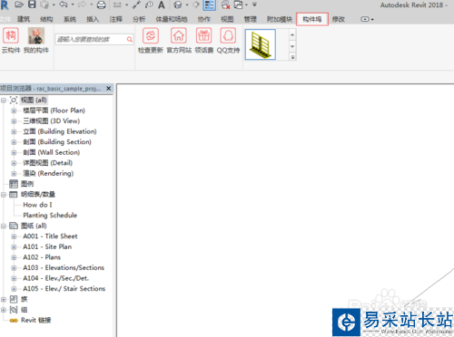Click the Redo arrow icon
454x337 pixels.
[x=82, y=5]
